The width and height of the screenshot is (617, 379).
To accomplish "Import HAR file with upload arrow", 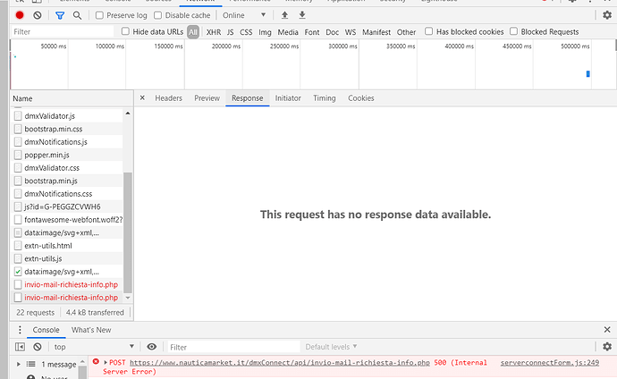I will (284, 15).
